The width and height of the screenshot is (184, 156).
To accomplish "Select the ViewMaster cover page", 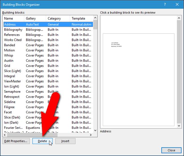I will (48, 81).
